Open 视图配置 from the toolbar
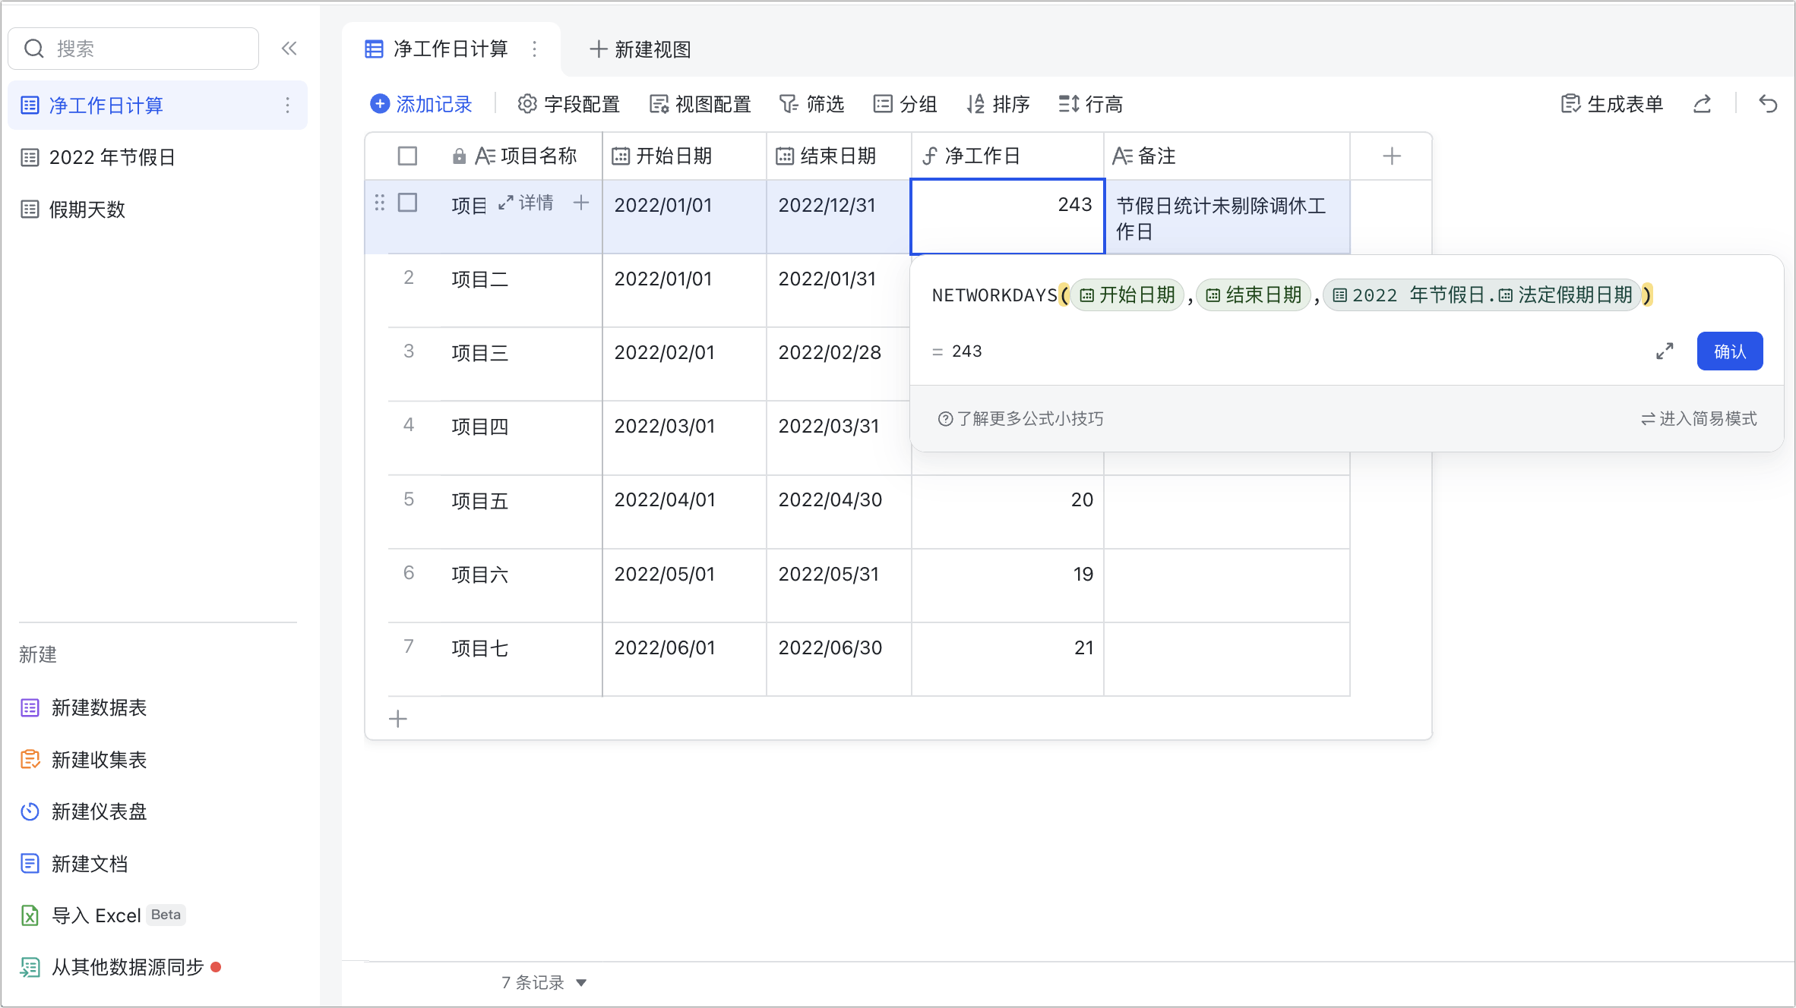The height and width of the screenshot is (1008, 1796). pos(700,104)
